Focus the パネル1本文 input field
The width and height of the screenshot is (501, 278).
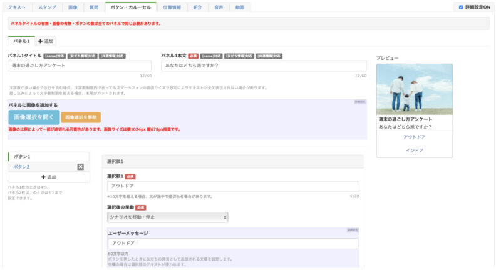tap(263, 66)
